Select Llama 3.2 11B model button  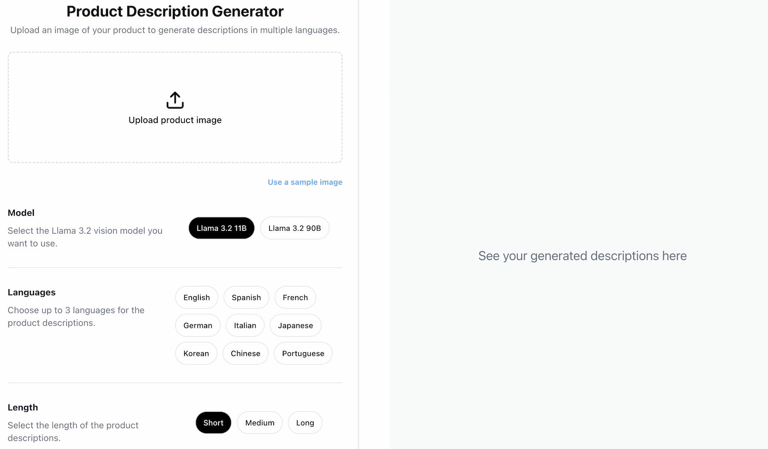click(x=221, y=228)
